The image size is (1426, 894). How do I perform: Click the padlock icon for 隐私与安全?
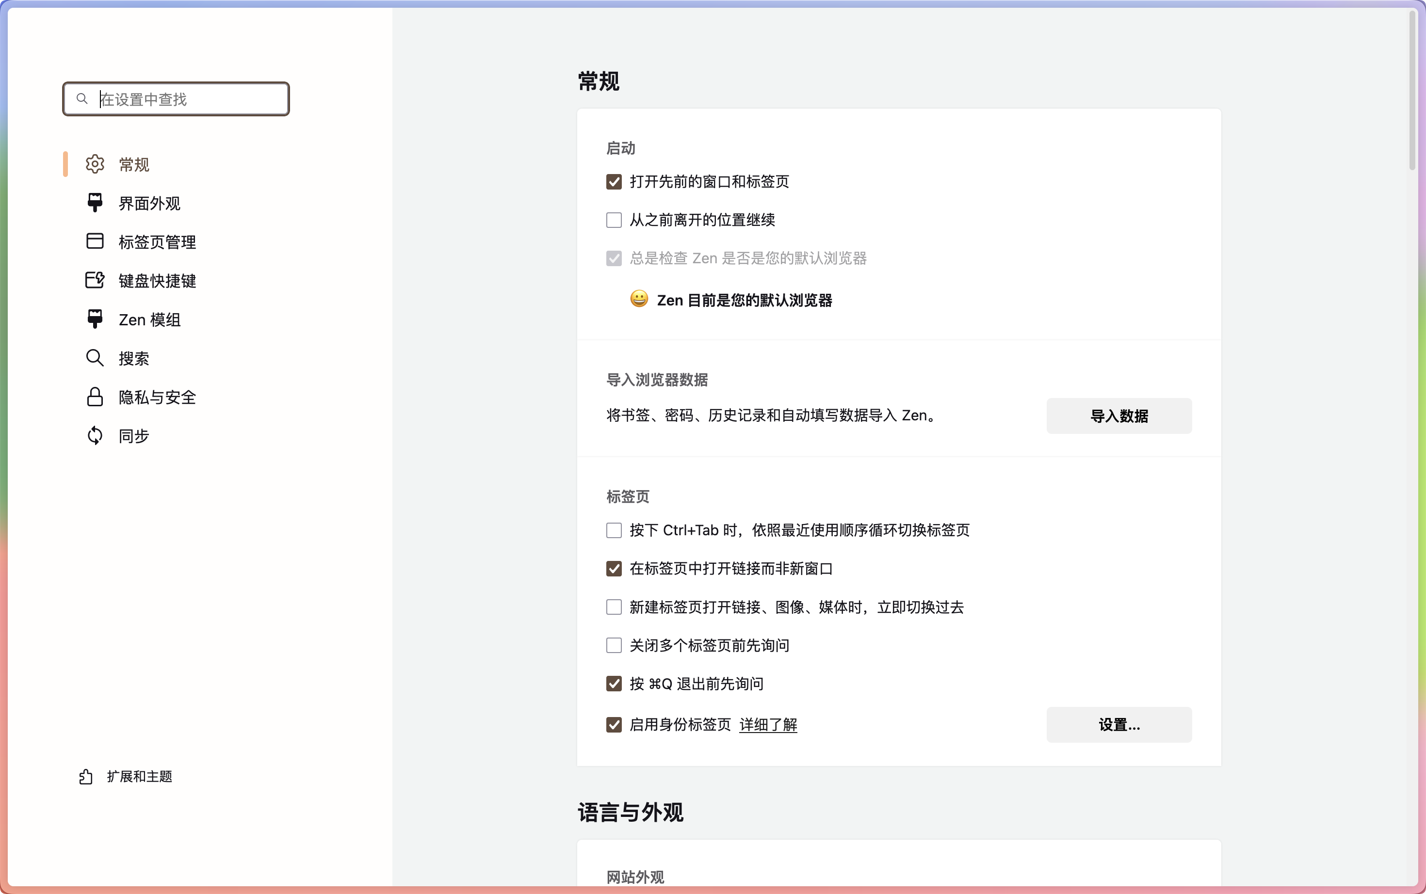(95, 397)
